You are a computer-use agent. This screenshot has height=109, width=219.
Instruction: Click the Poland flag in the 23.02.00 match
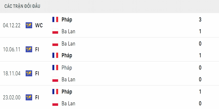coord(55,104)
